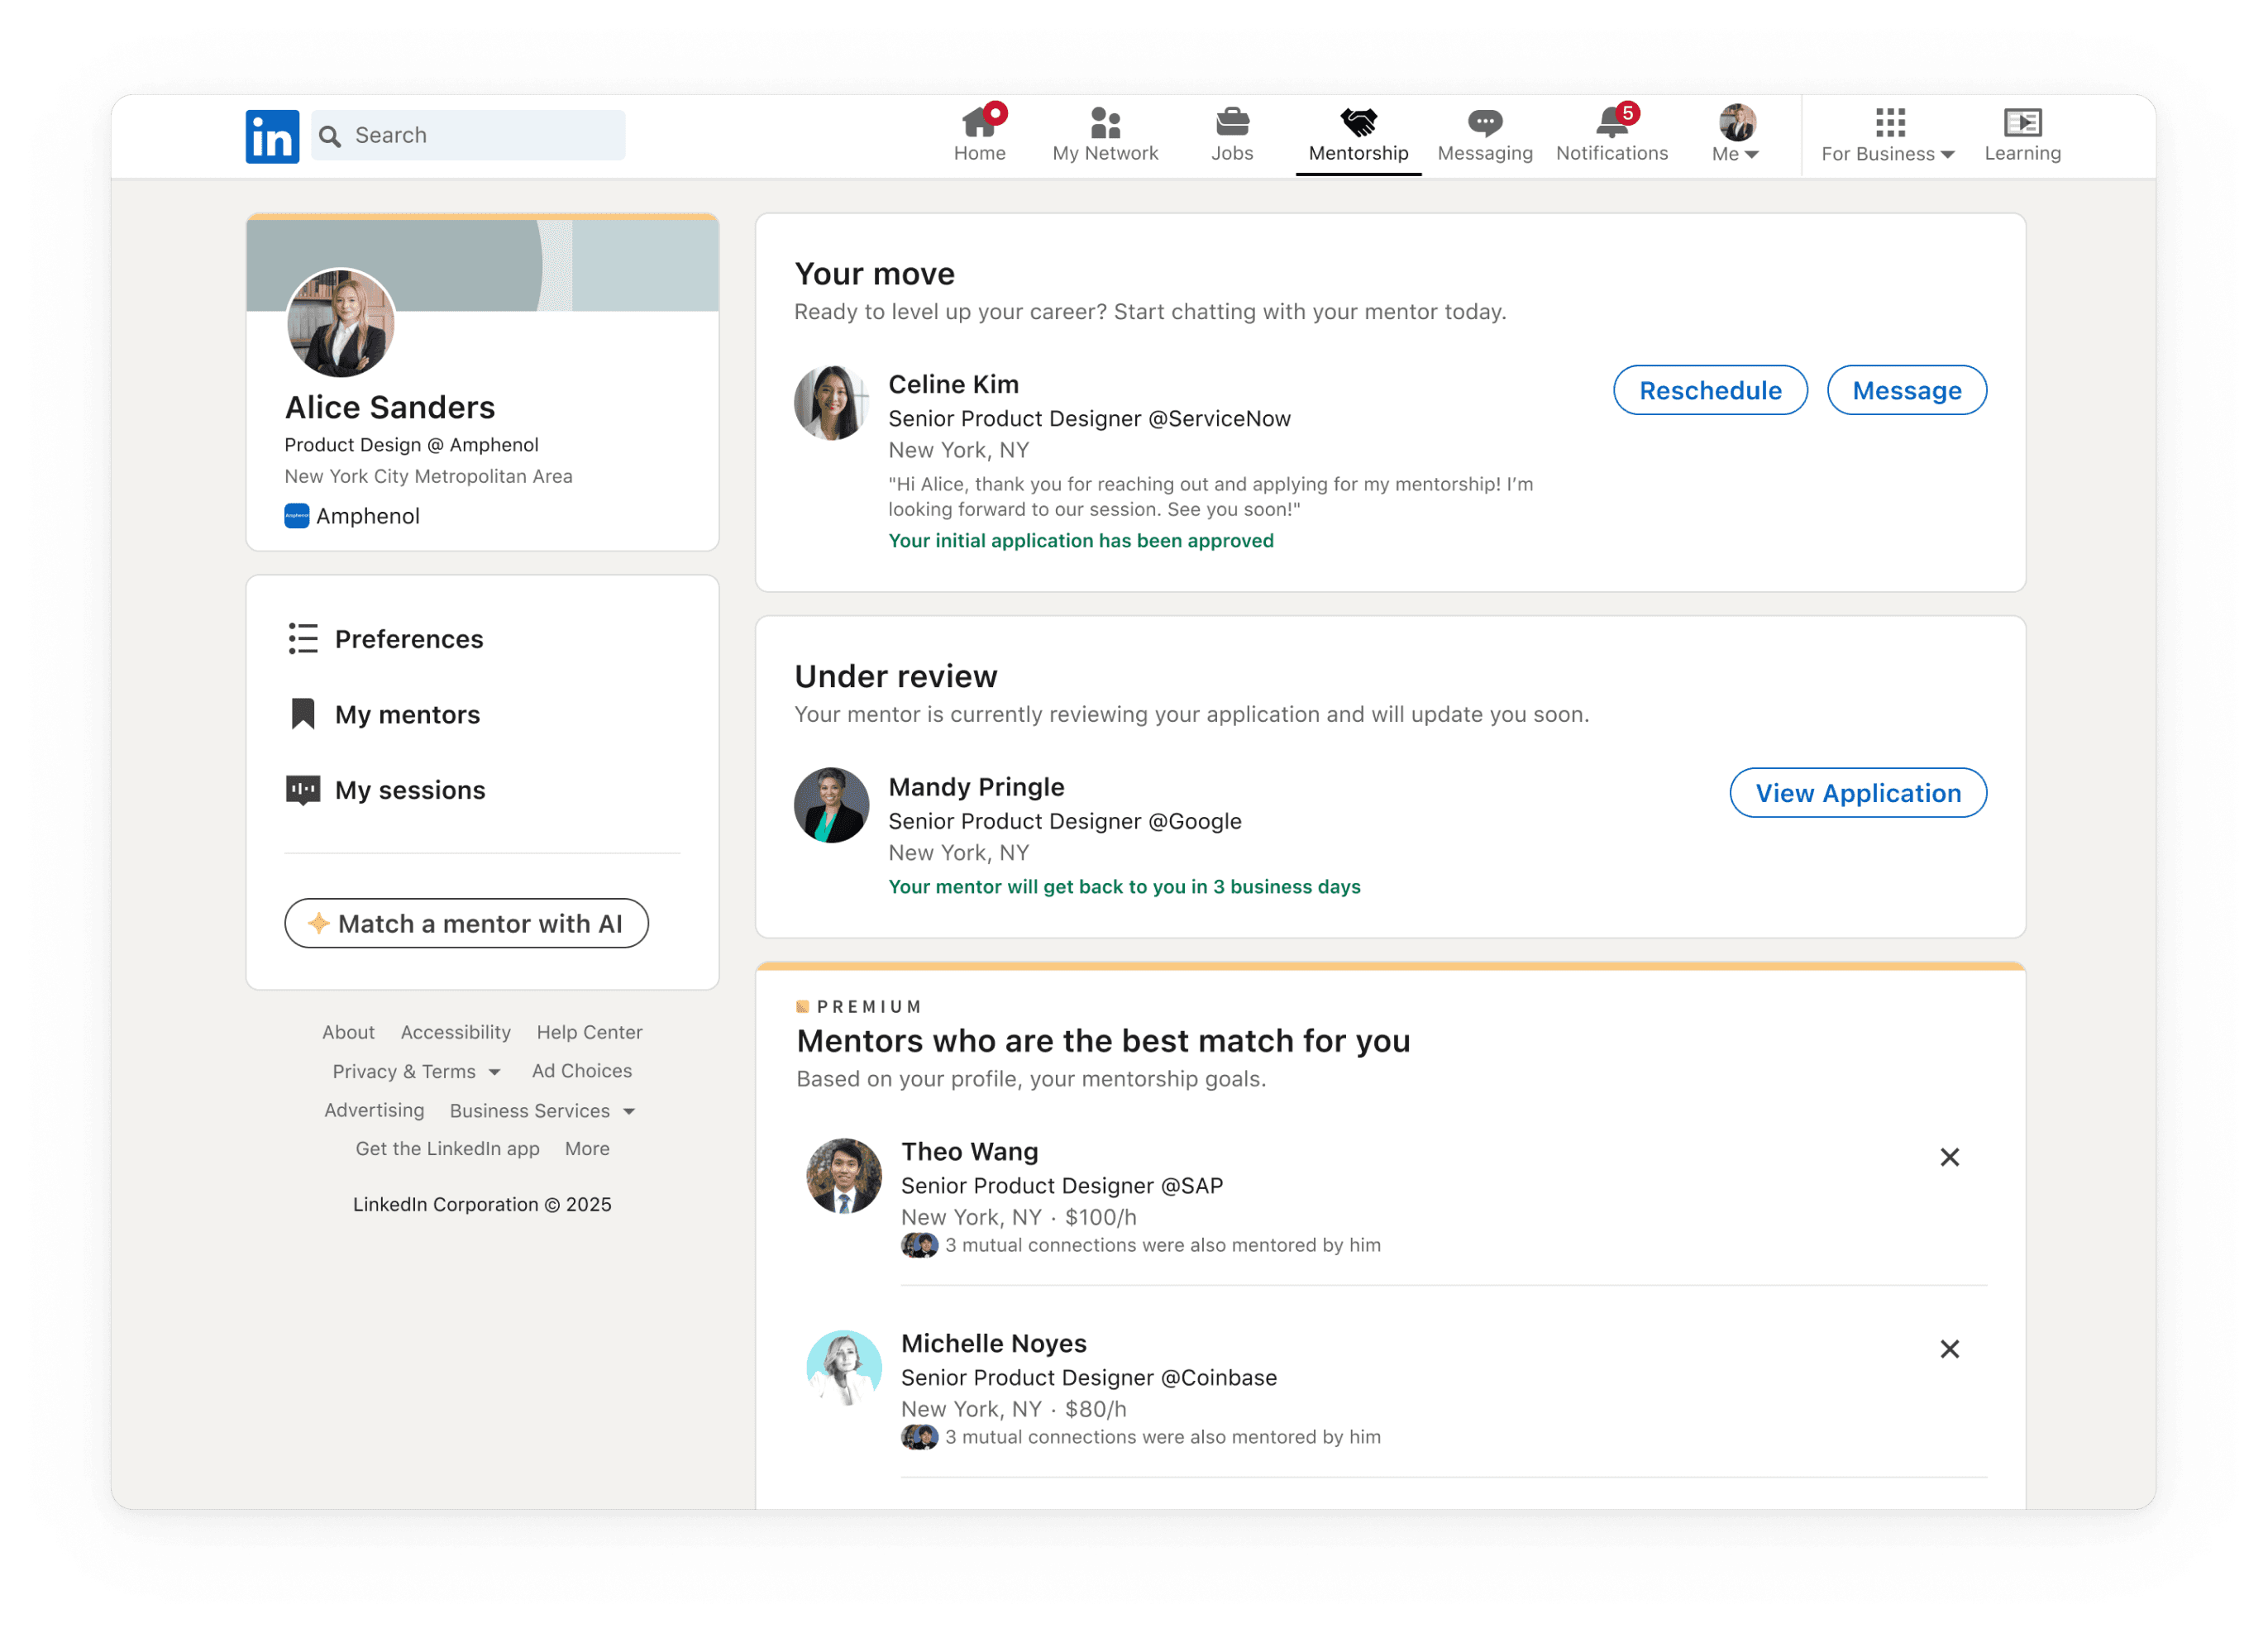Image resolution: width=2268 pixels, height=1638 pixels.
Task: Open Celine Kim's profile picture
Action: (x=832, y=403)
